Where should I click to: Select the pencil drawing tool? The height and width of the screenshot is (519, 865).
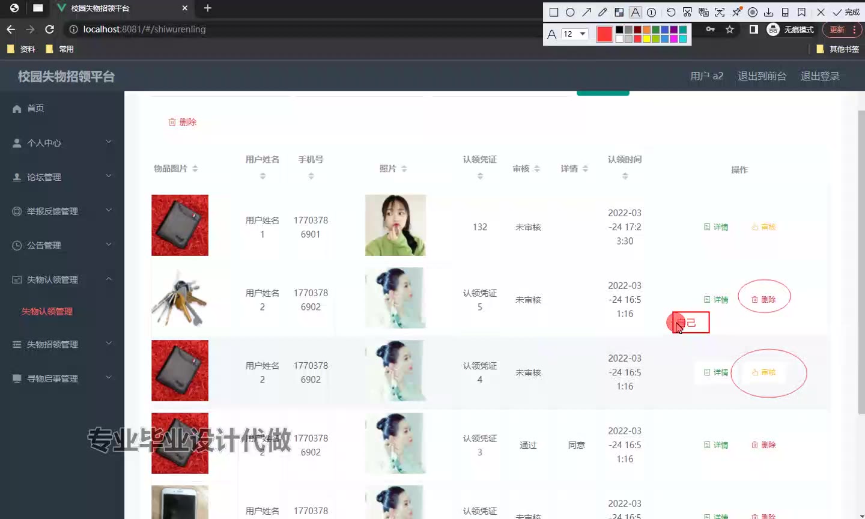click(x=602, y=12)
